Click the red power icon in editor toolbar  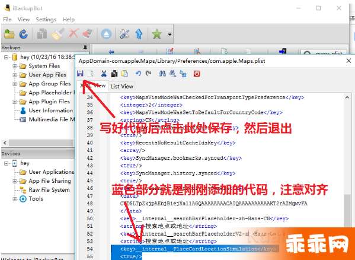pos(197,74)
